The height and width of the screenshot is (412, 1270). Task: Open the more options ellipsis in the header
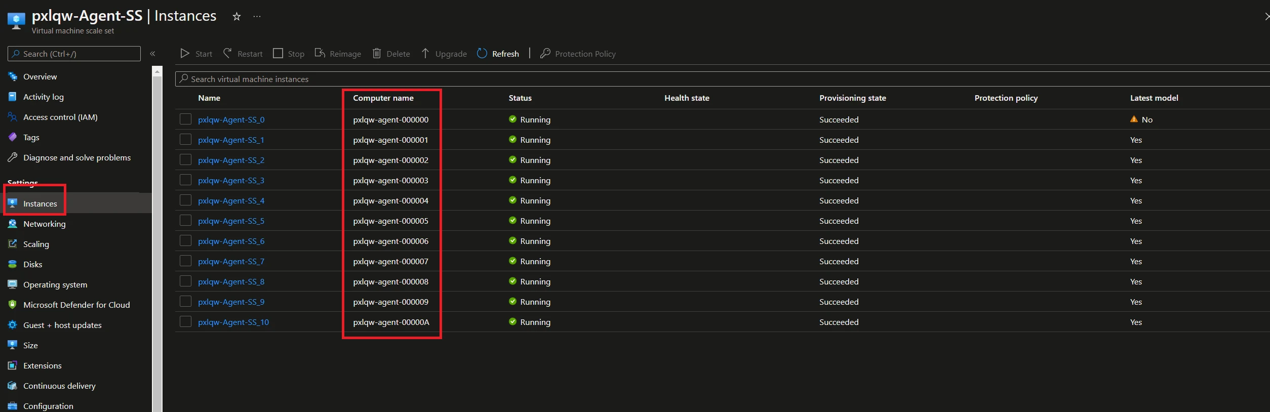point(257,16)
